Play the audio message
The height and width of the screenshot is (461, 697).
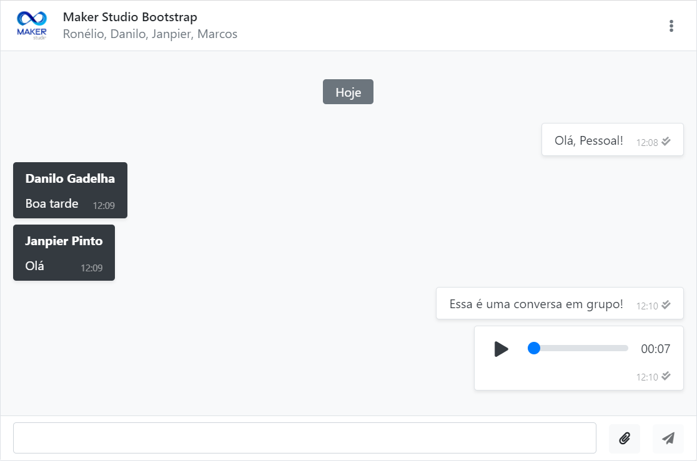coord(501,349)
